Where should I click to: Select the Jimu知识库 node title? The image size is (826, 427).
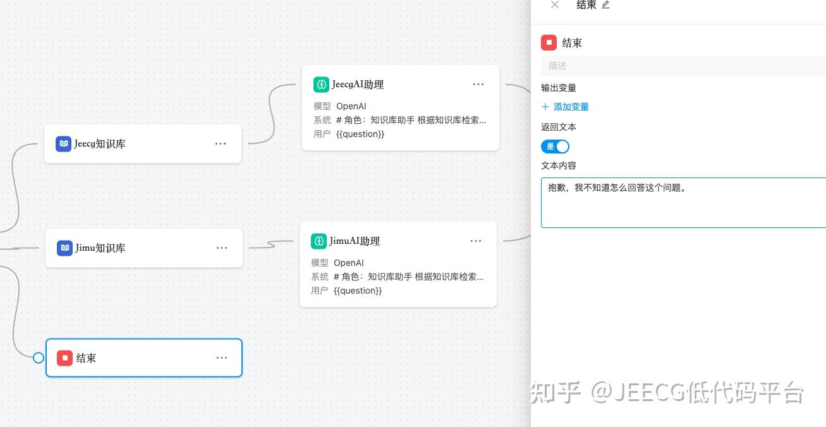(x=100, y=248)
